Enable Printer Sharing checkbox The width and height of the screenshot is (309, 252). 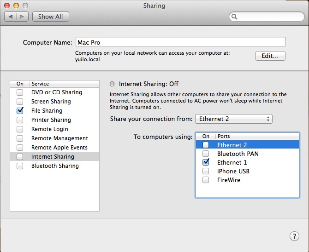tap(20, 120)
